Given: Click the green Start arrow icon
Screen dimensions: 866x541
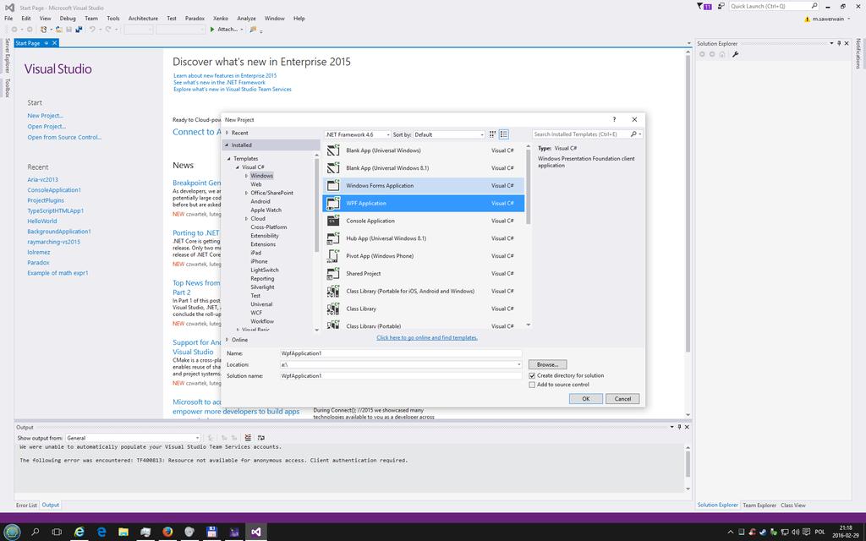Looking at the screenshot, I should coord(212,30).
